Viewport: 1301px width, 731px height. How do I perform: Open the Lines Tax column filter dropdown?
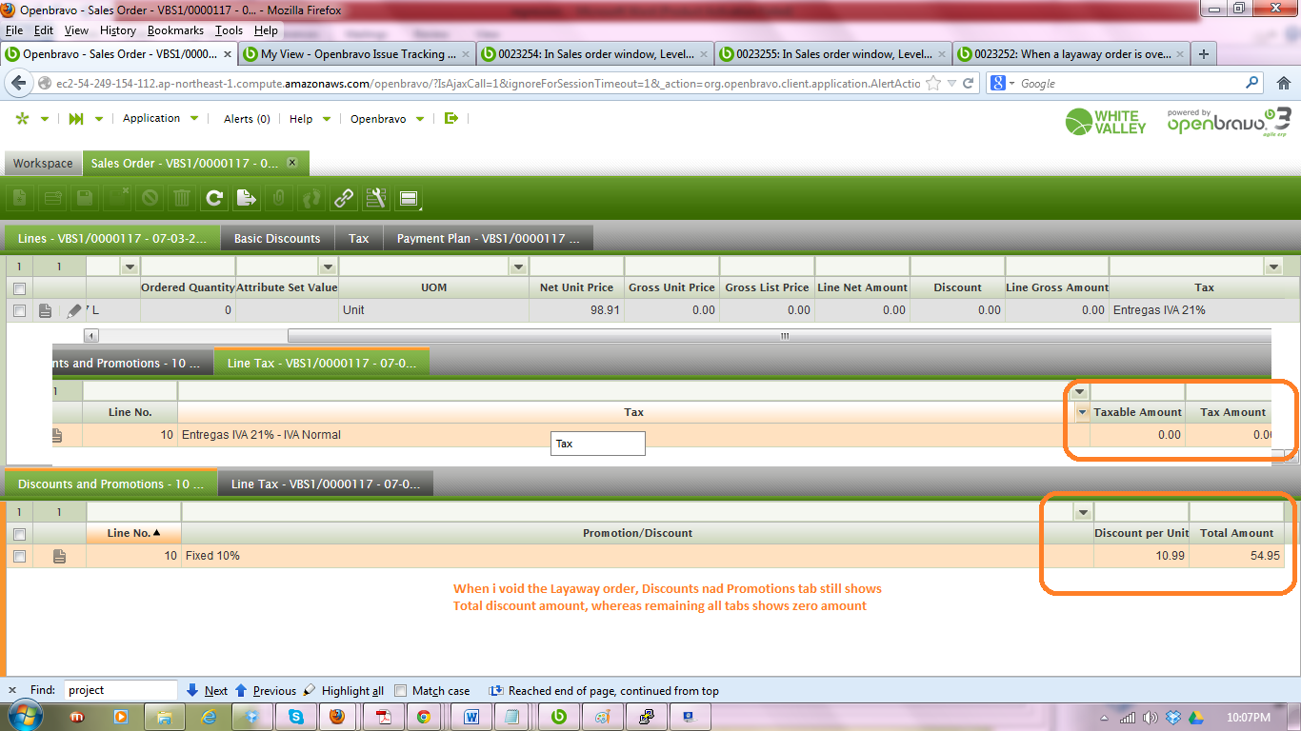1272,267
